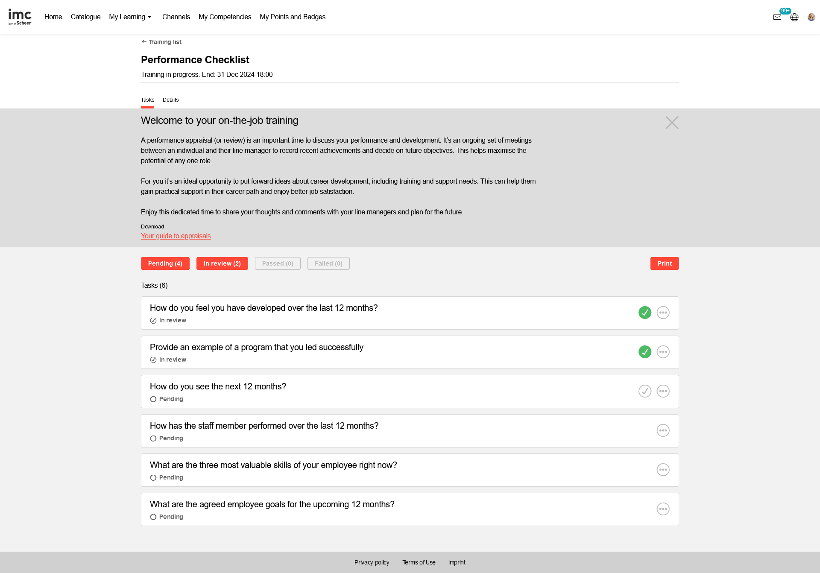
Task: Open more options for staff member performed task
Action: pyautogui.click(x=663, y=430)
